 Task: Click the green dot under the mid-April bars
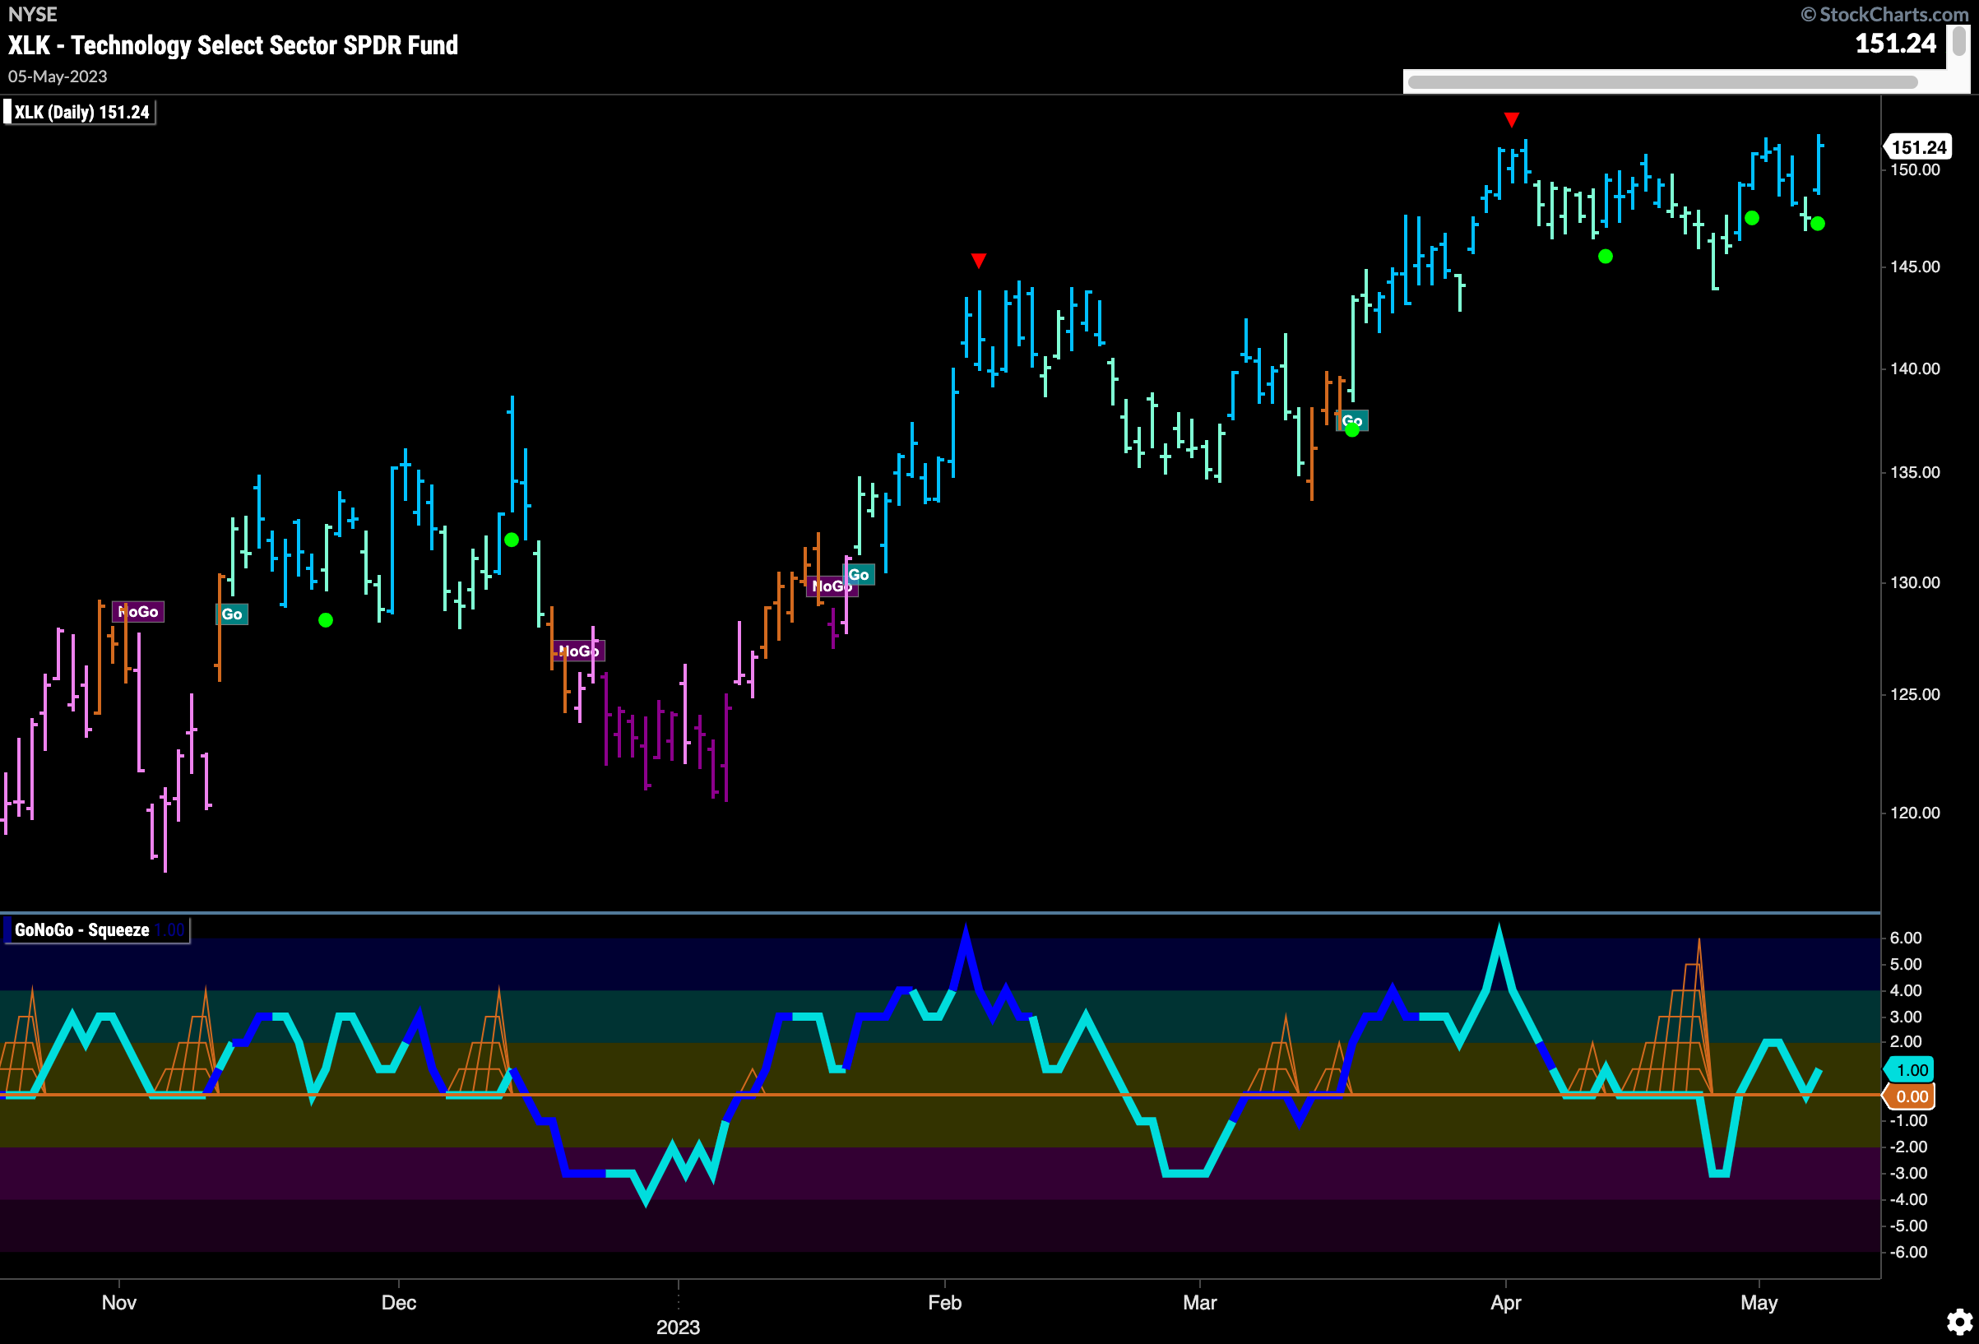pyautogui.click(x=1606, y=257)
